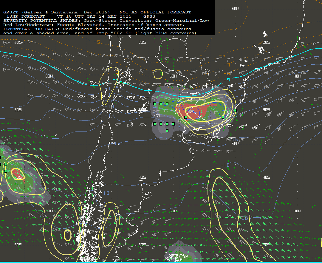Click the lower '40W' longitude label

pyautogui.click(x=297, y=211)
